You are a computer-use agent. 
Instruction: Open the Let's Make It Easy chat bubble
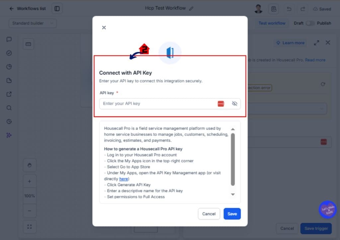(327, 210)
